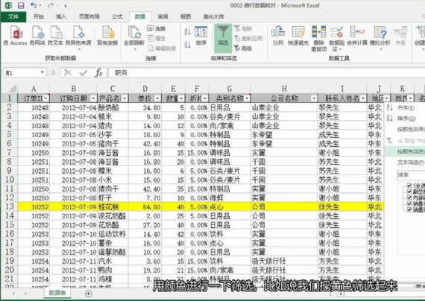
Task: Click the 搜索 search box in filter menu
Action: pos(411,175)
